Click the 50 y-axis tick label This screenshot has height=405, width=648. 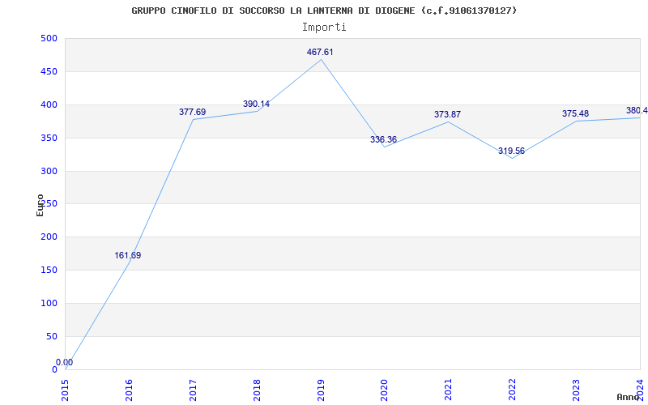pos(51,336)
